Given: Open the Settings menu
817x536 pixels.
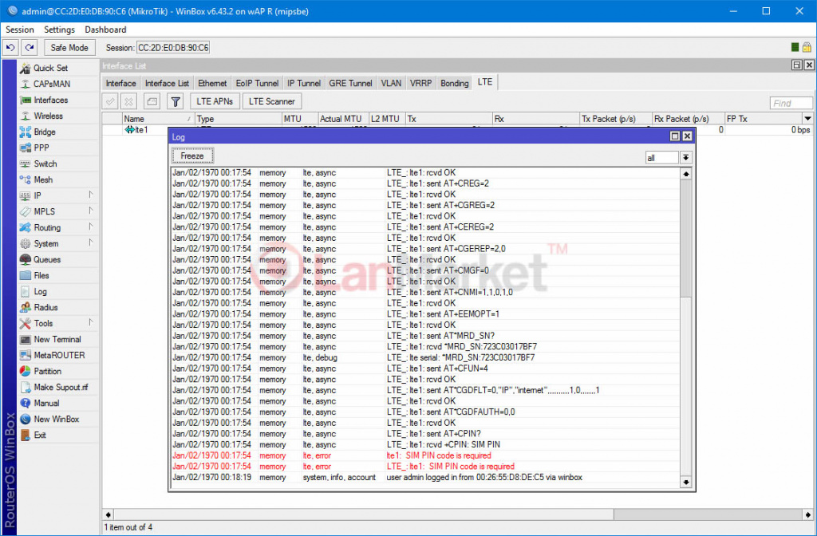Looking at the screenshot, I should (59, 30).
